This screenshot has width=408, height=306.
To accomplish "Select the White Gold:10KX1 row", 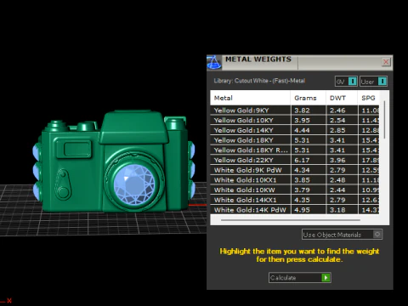I will coord(295,180).
